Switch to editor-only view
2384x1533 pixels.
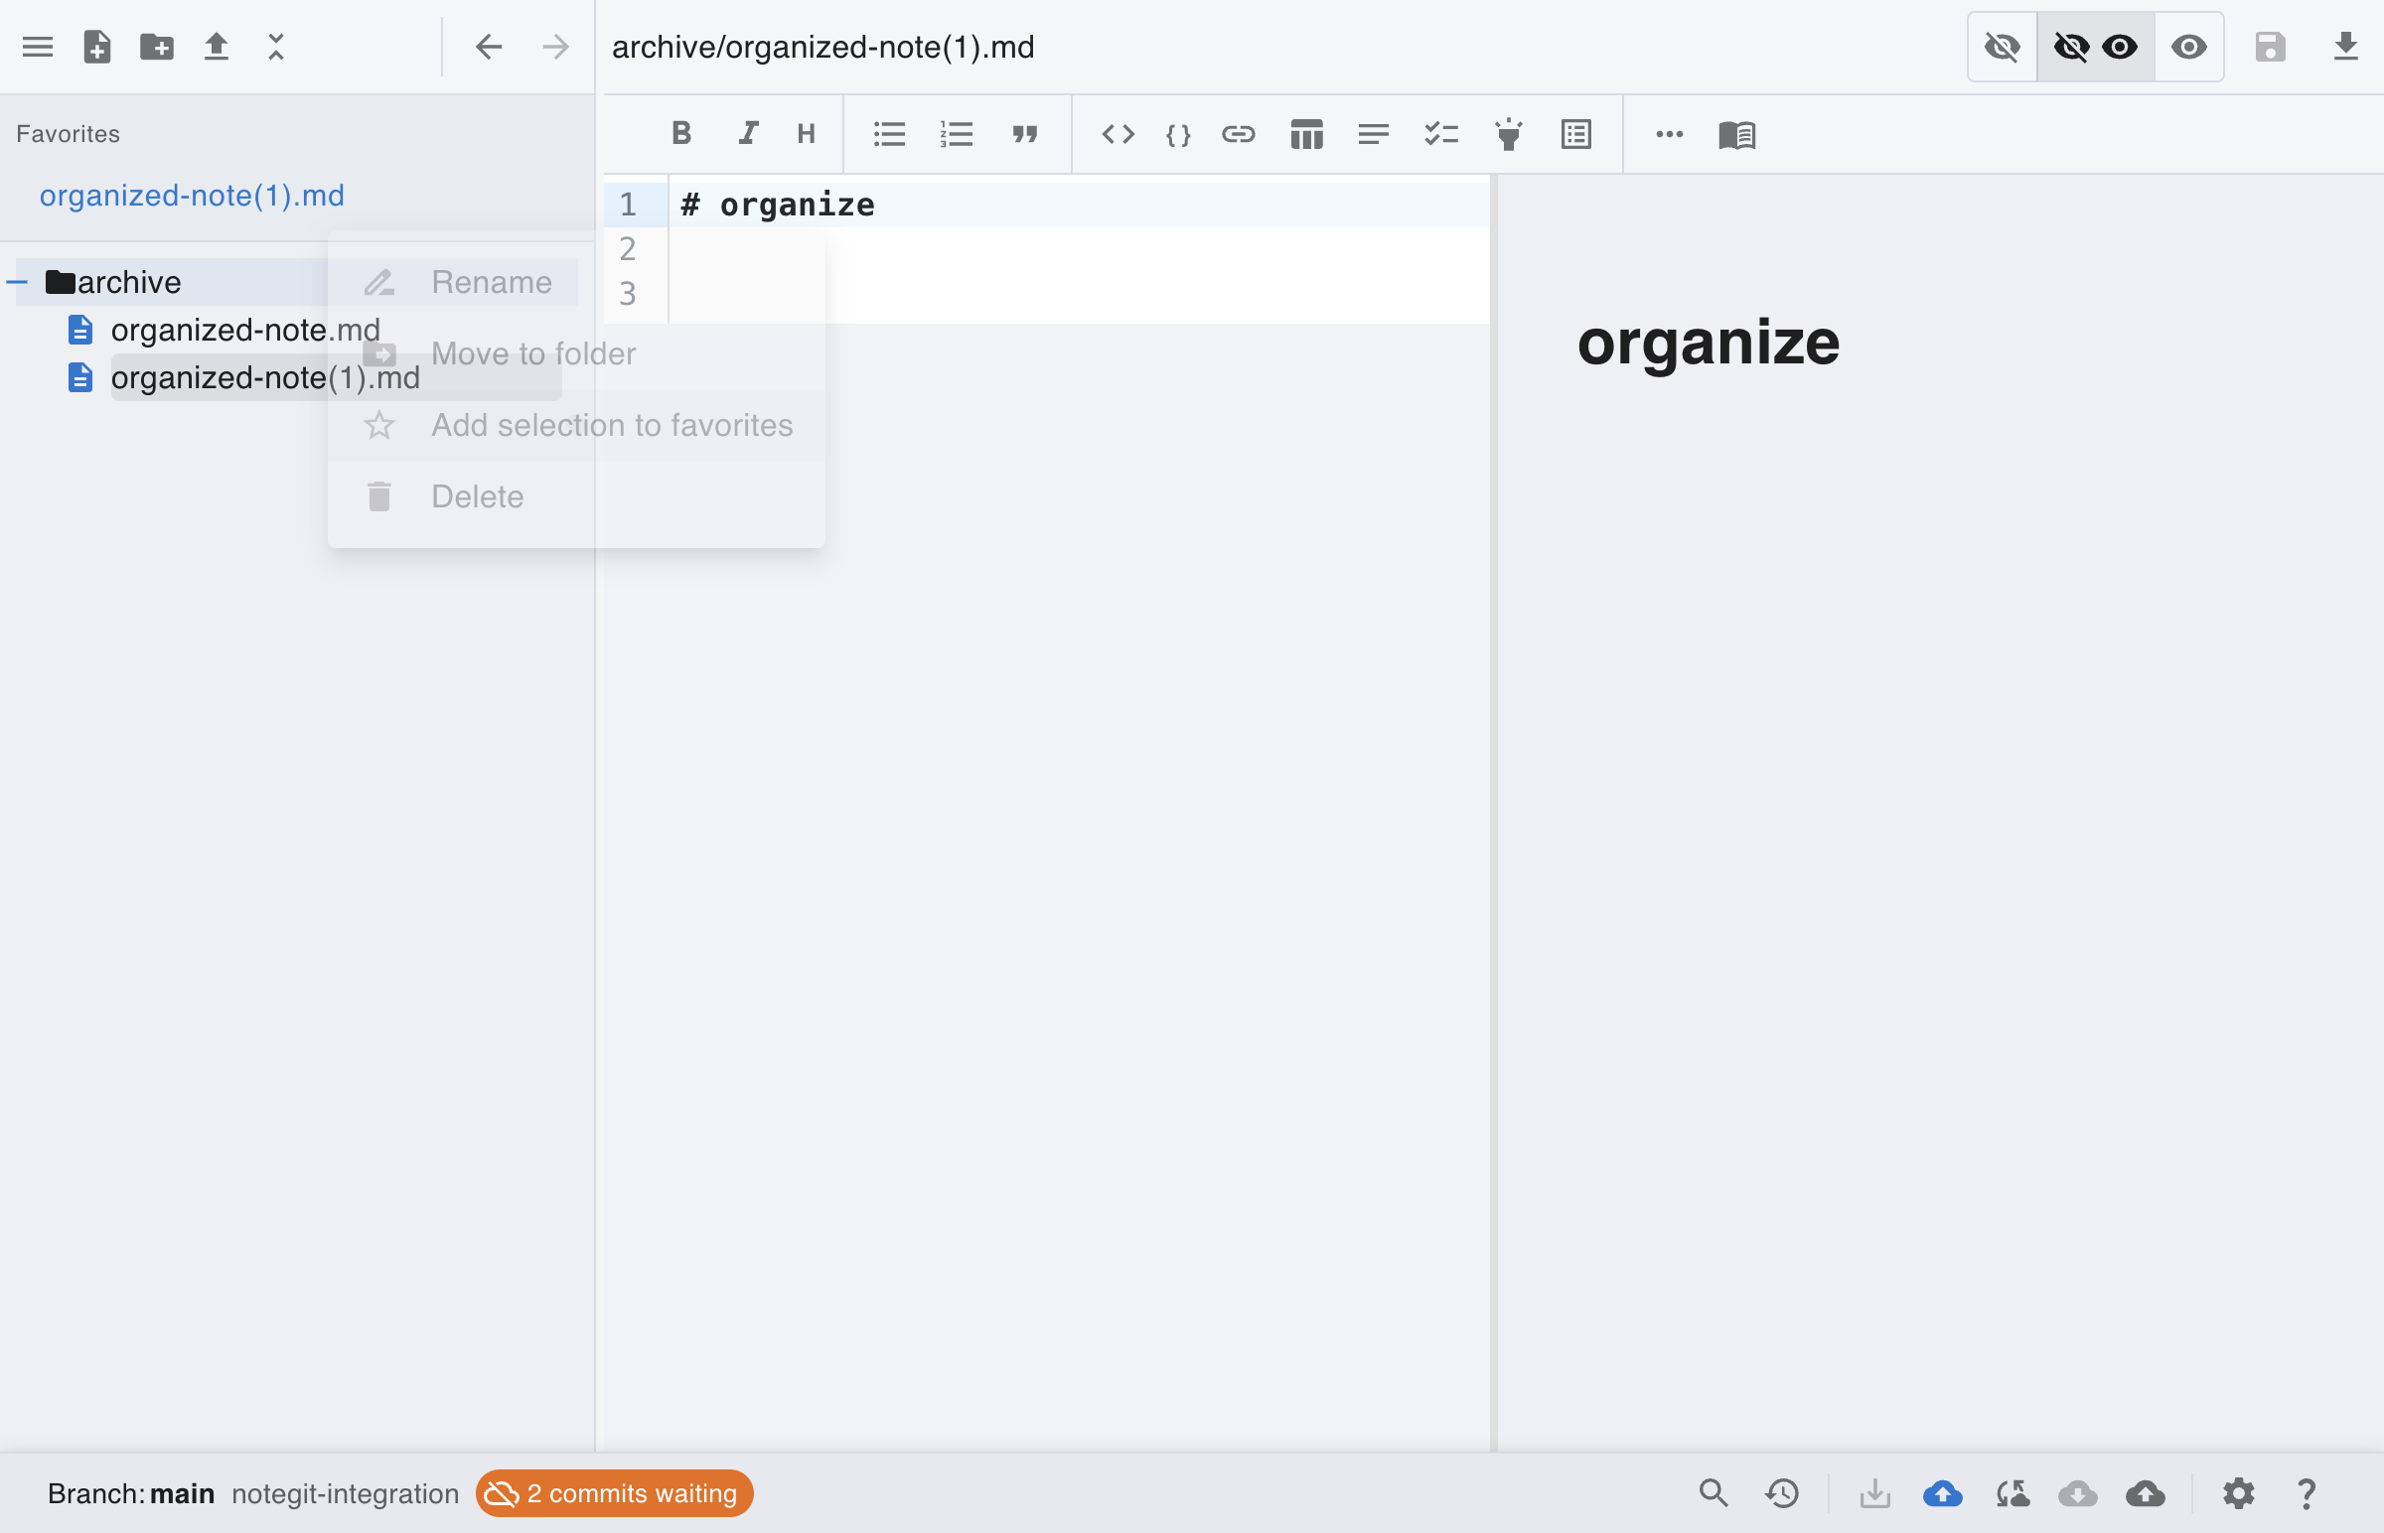(2002, 47)
